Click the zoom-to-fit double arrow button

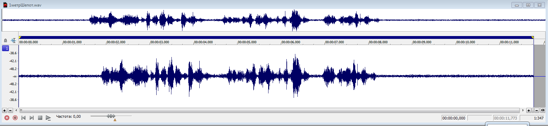[543, 111]
